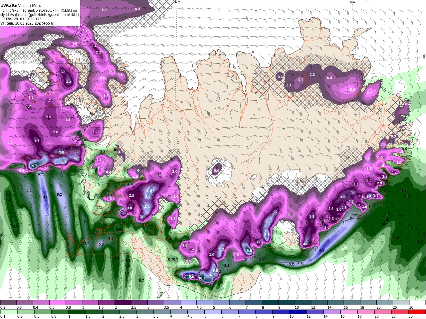Screen dimensions: 426x319
Task: Select the '0.1' label in the rain legend
Action: pos(3,317)
